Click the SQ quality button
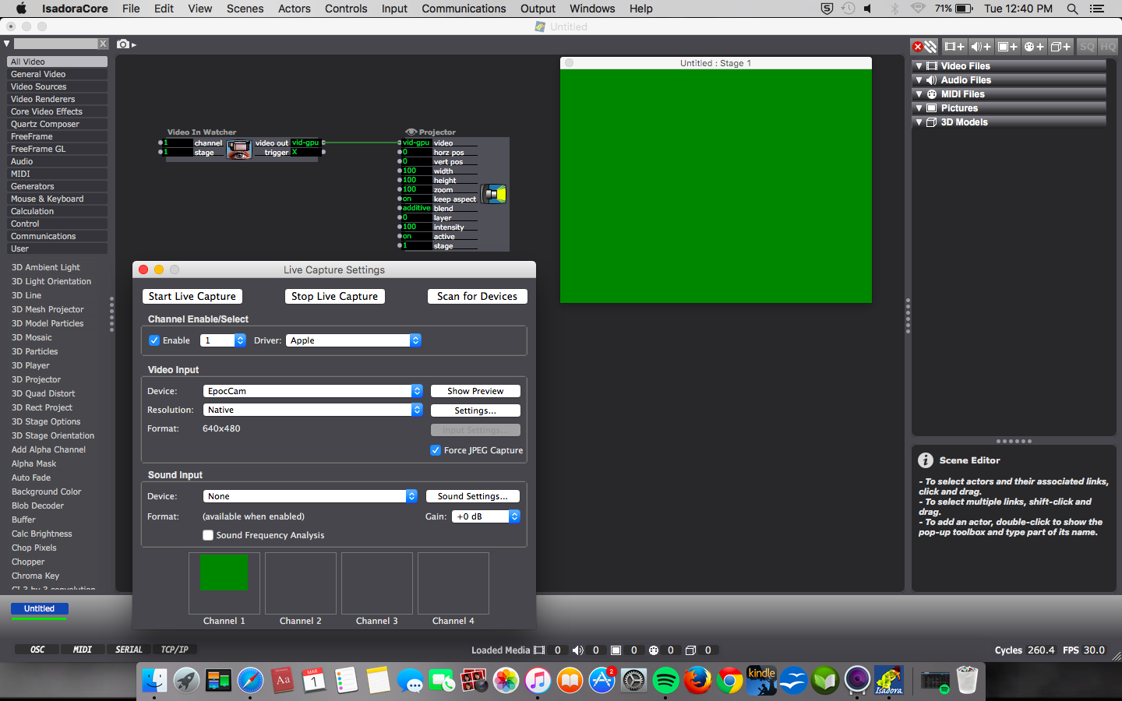Image resolution: width=1122 pixels, height=701 pixels. [1087, 47]
